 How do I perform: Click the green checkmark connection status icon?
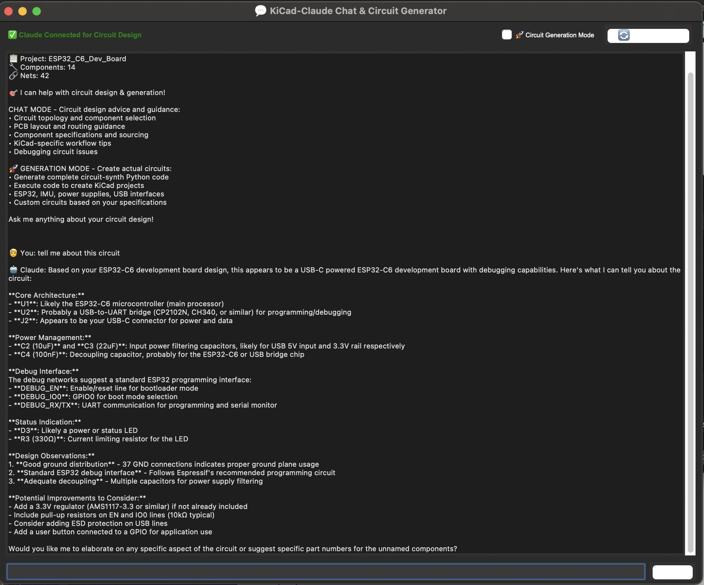pyautogui.click(x=12, y=35)
